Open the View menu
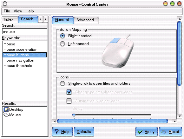This screenshot has height=139, width=184. coord(18,11)
